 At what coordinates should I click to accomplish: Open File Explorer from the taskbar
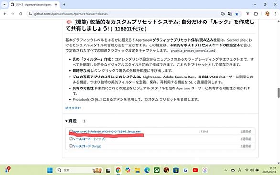(x=137, y=170)
